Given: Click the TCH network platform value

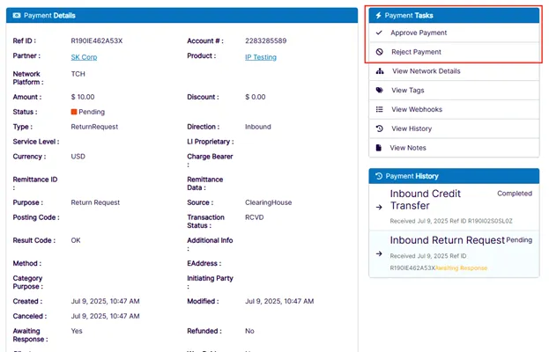Looking at the screenshot, I should 78,74.
